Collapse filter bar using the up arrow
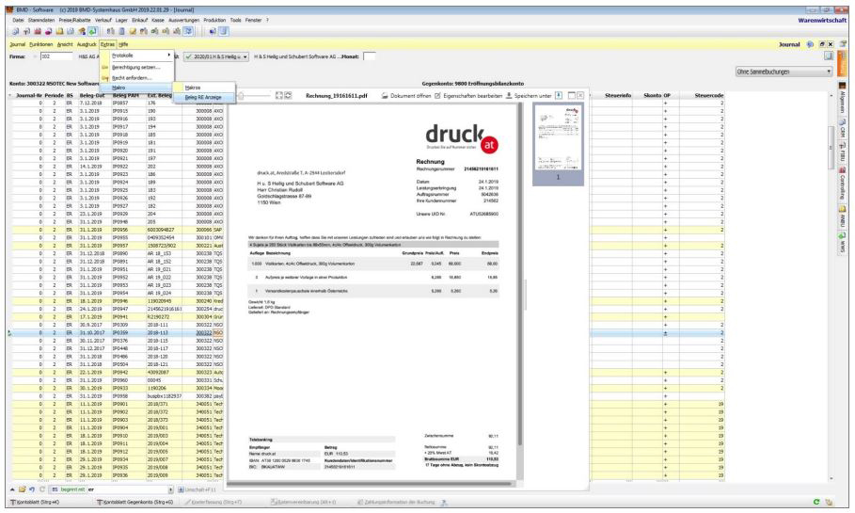Image resolution: width=855 pixels, height=513 pixels. click(x=12, y=489)
